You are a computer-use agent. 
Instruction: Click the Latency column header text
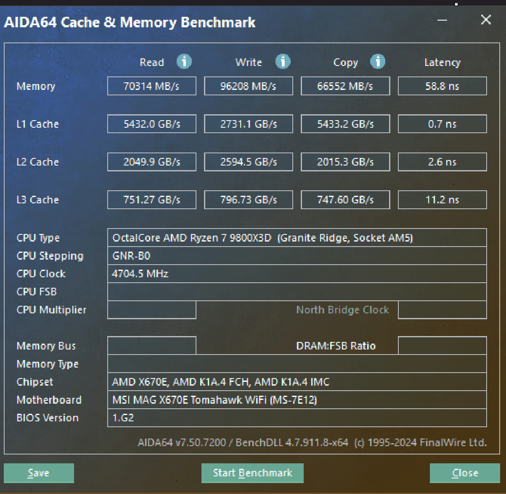pyautogui.click(x=442, y=63)
